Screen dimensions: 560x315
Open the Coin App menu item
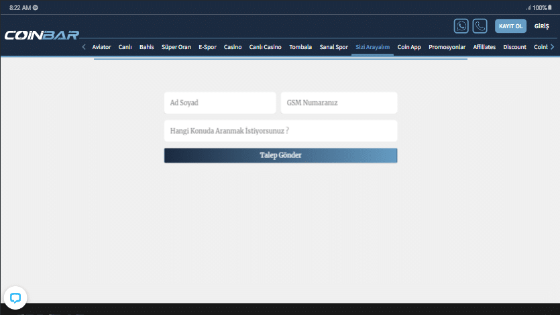point(409,47)
